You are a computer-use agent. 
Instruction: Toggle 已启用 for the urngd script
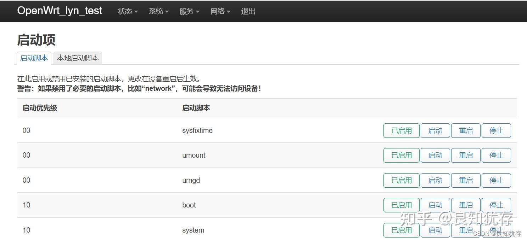(x=401, y=180)
